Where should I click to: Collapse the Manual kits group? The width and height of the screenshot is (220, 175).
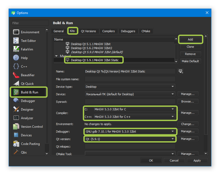pos(56,56)
